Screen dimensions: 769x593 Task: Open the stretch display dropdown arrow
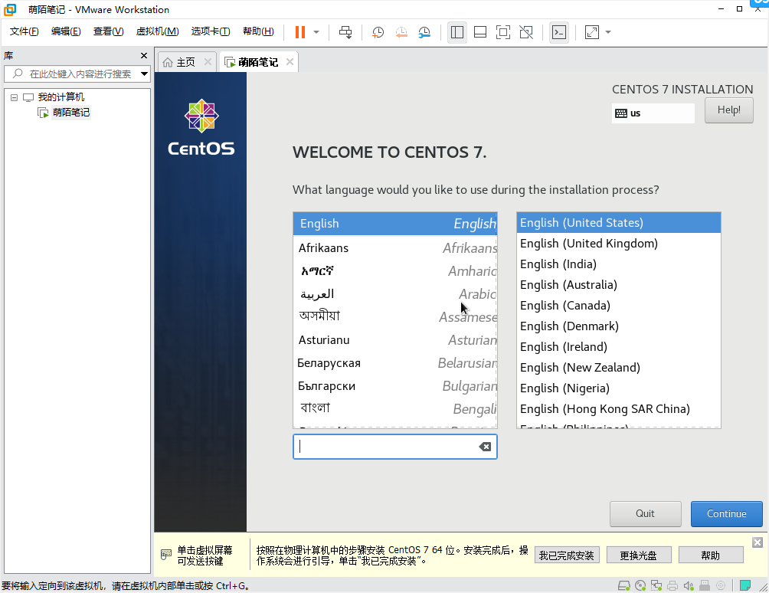[x=608, y=32]
